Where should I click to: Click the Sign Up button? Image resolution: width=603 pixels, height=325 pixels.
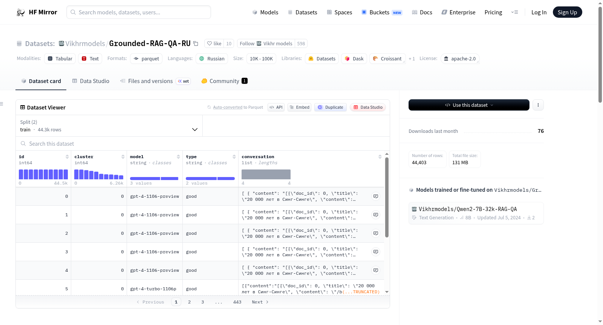pyautogui.click(x=567, y=12)
